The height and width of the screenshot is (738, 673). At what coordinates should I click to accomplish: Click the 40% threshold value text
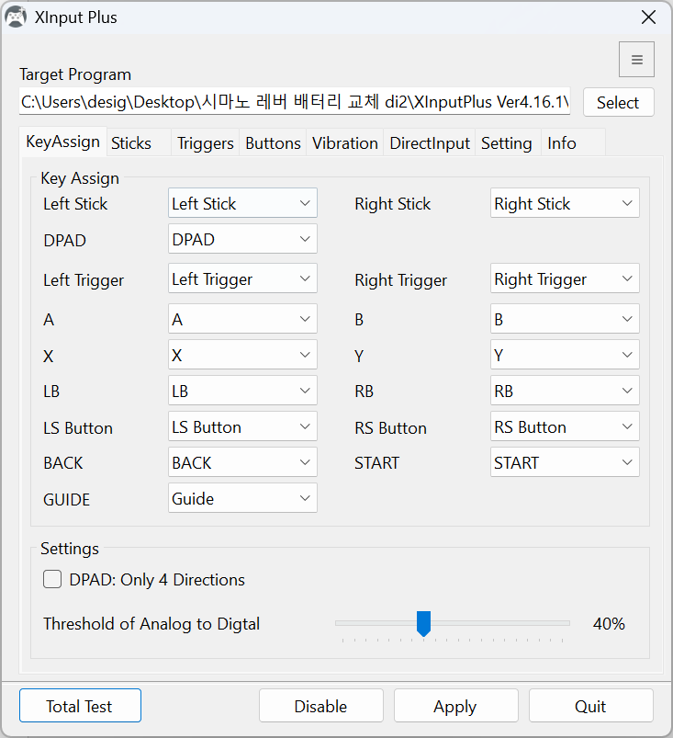point(609,624)
